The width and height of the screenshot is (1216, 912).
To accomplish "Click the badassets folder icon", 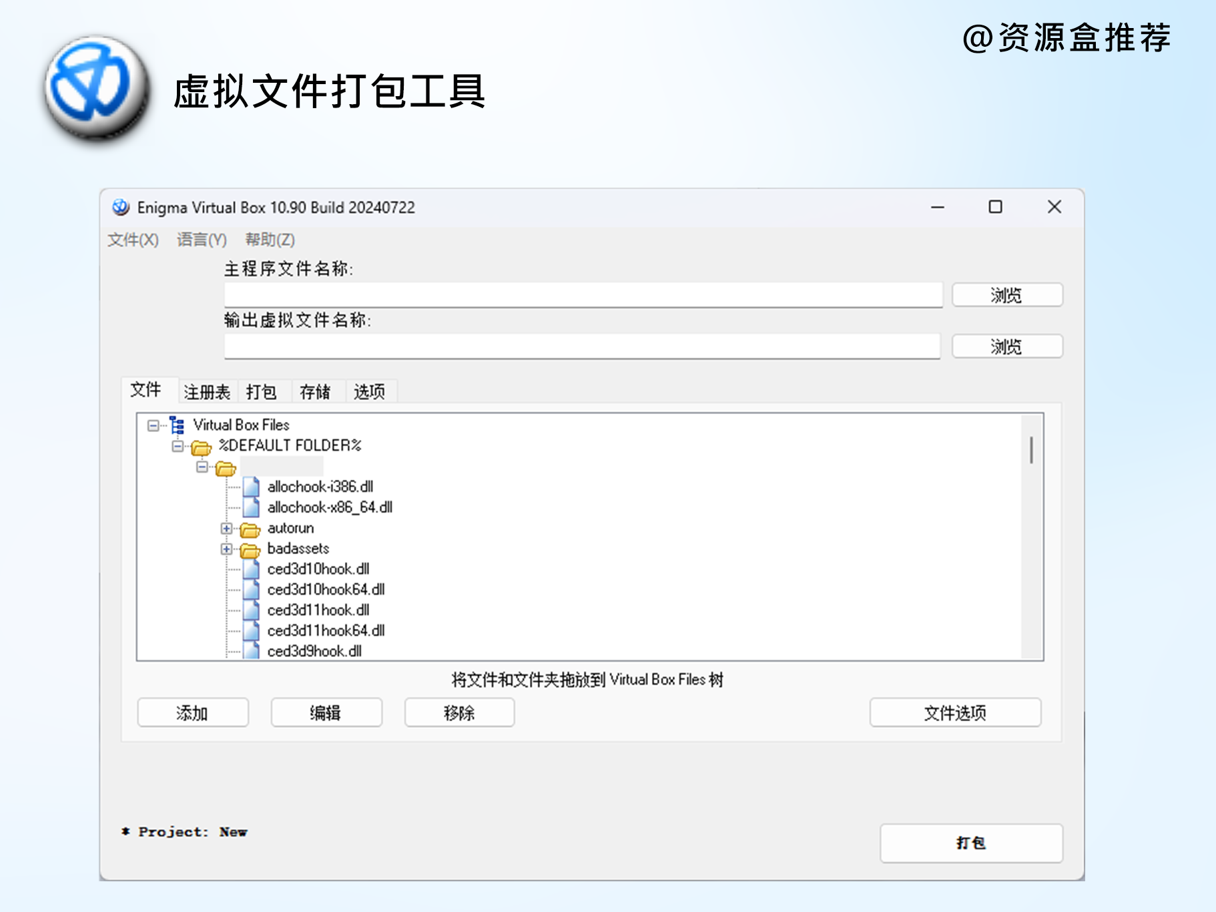I will 250,550.
